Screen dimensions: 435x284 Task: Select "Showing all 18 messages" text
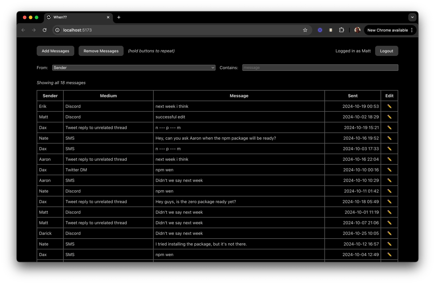coord(61,83)
